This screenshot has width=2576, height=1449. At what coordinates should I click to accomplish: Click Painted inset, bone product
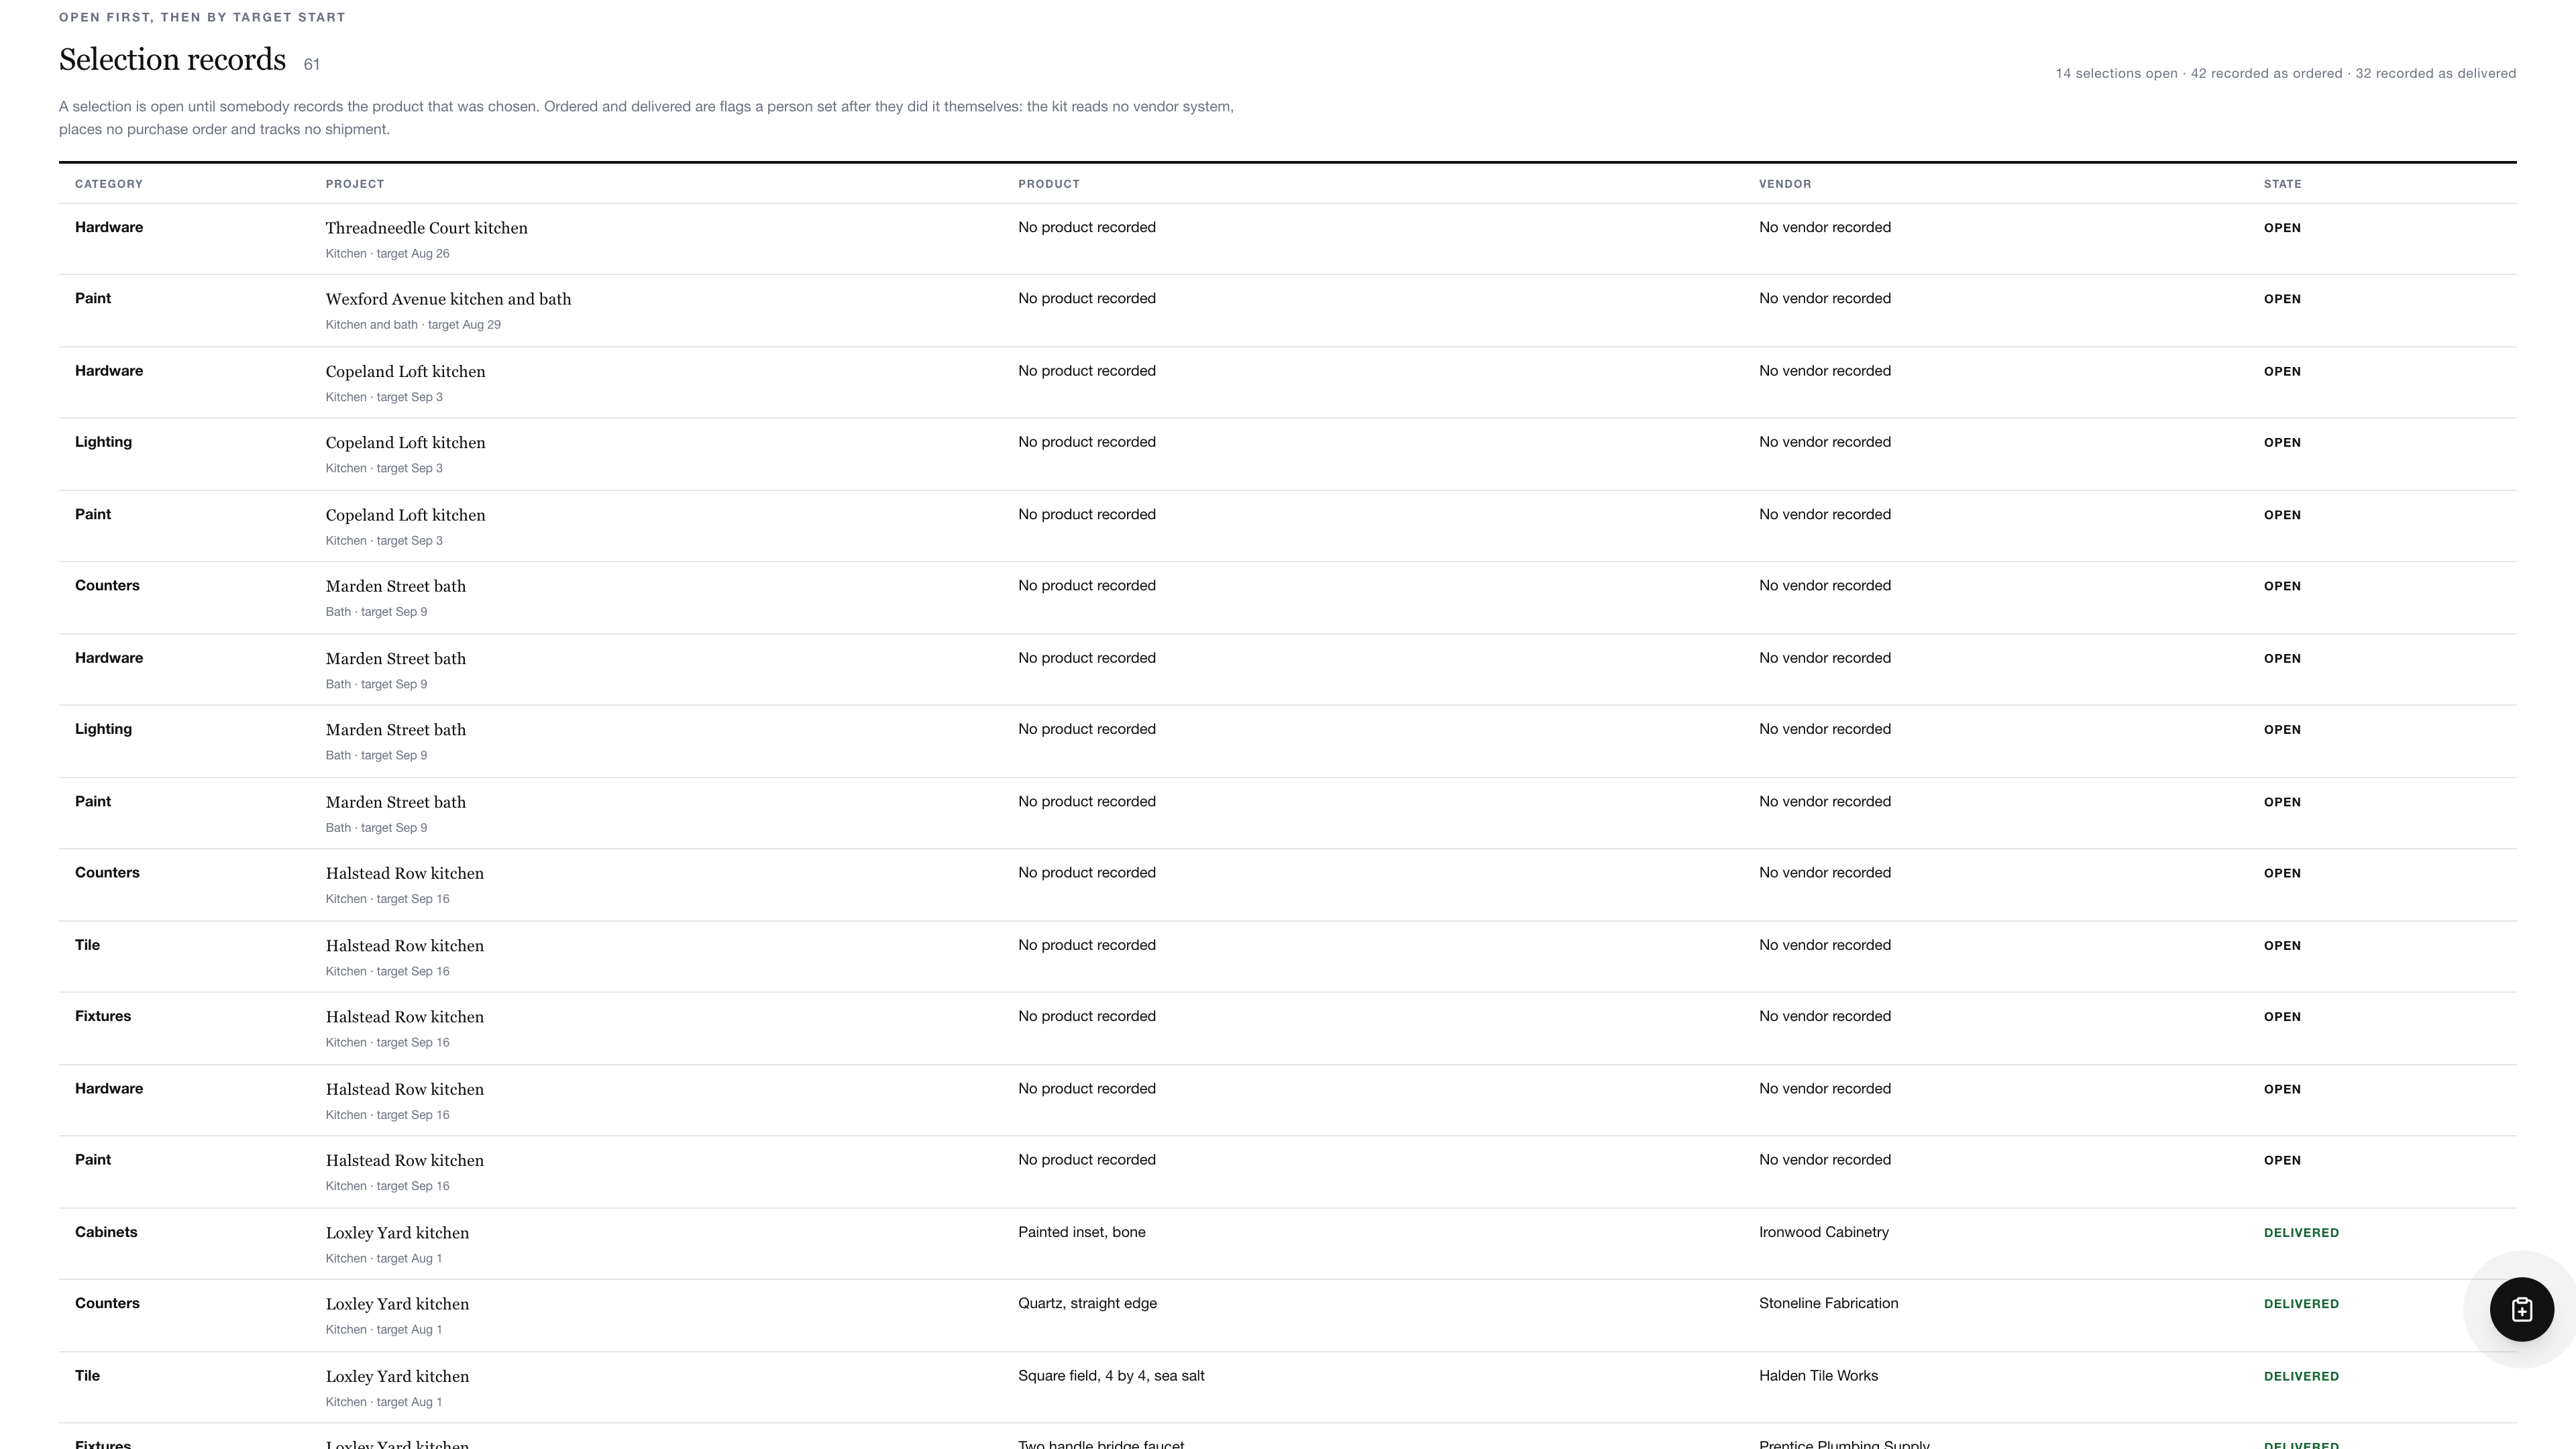(1082, 1232)
